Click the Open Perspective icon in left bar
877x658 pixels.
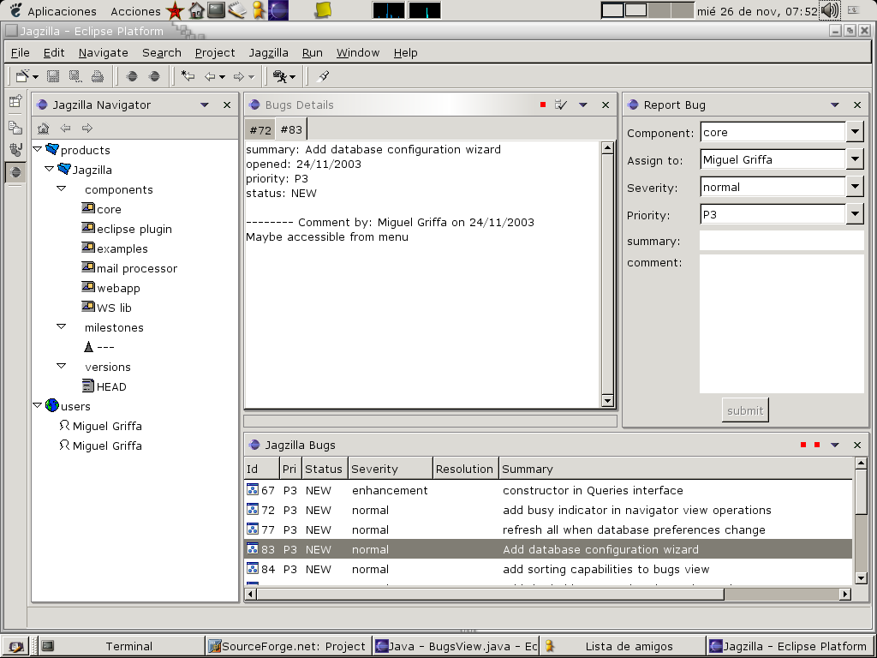coord(15,101)
